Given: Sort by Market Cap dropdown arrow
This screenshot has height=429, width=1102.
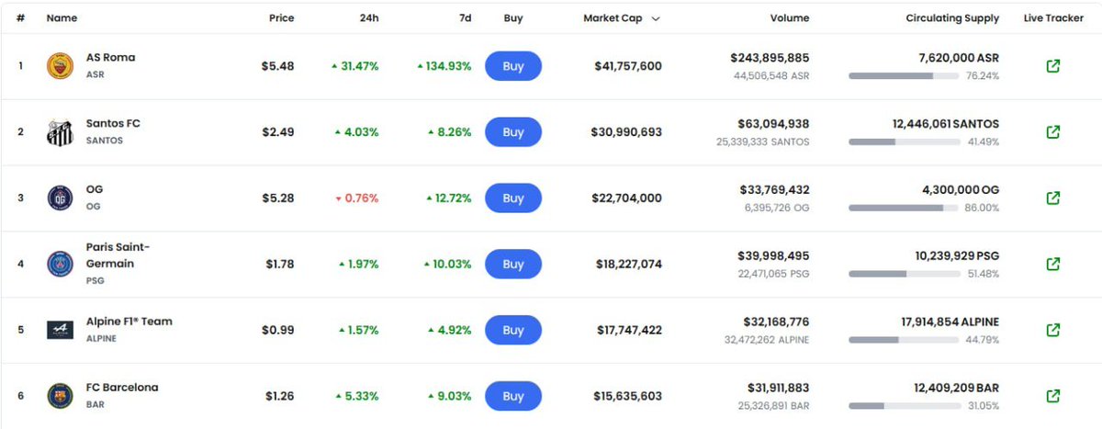Looking at the screenshot, I should [x=656, y=18].
